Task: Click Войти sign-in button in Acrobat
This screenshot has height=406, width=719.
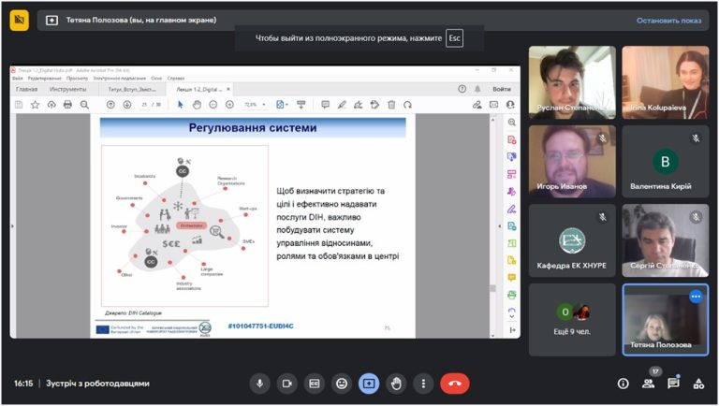Action: [x=502, y=89]
